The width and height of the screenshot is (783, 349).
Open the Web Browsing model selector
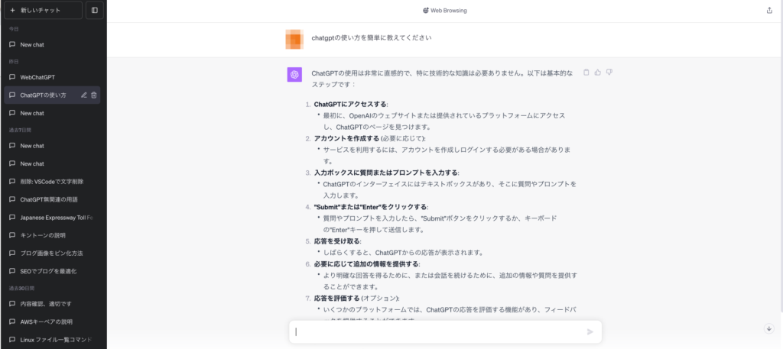coord(444,11)
